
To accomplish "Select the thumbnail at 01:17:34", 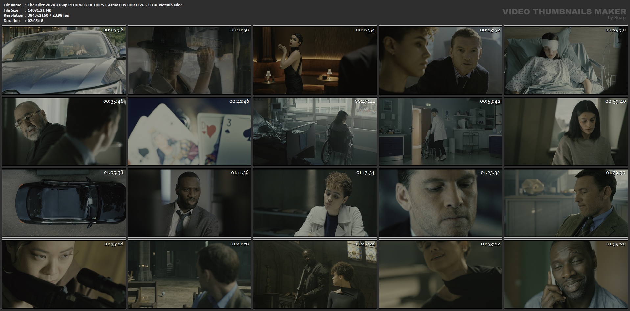I will click(x=315, y=203).
